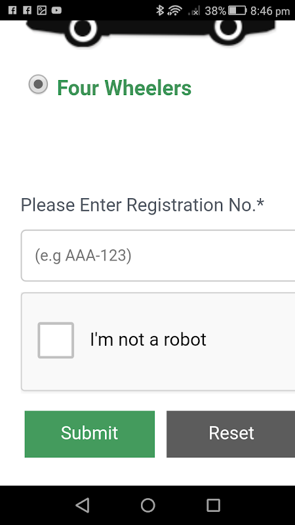The width and height of the screenshot is (295, 525).
Task: Select the Four Wheelers radio button
Action: tap(38, 85)
